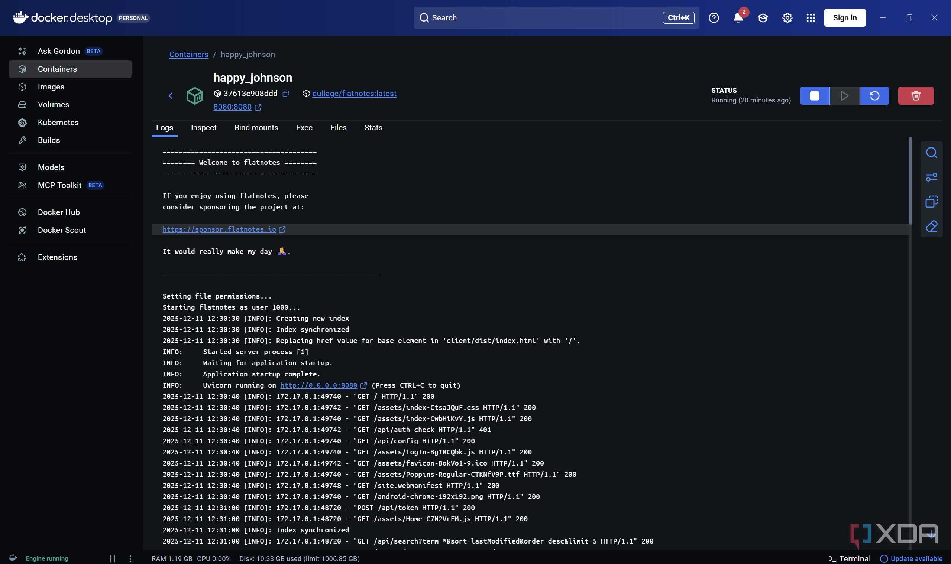Screen dimensions: 951x564
Task: Restart the container with the restart icon
Action: (874, 96)
